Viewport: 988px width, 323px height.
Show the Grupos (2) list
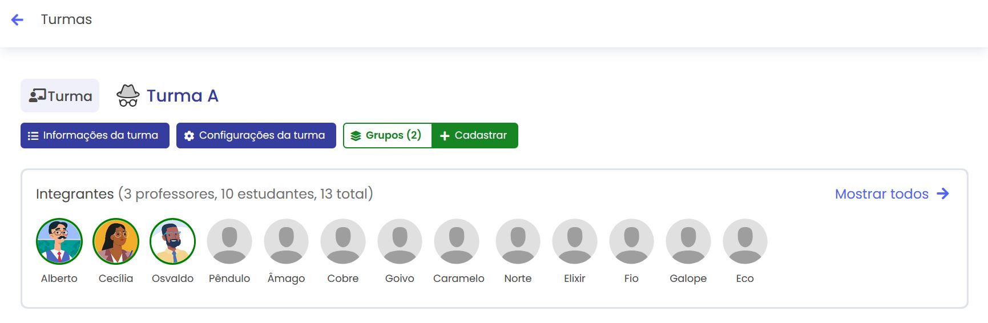(388, 136)
